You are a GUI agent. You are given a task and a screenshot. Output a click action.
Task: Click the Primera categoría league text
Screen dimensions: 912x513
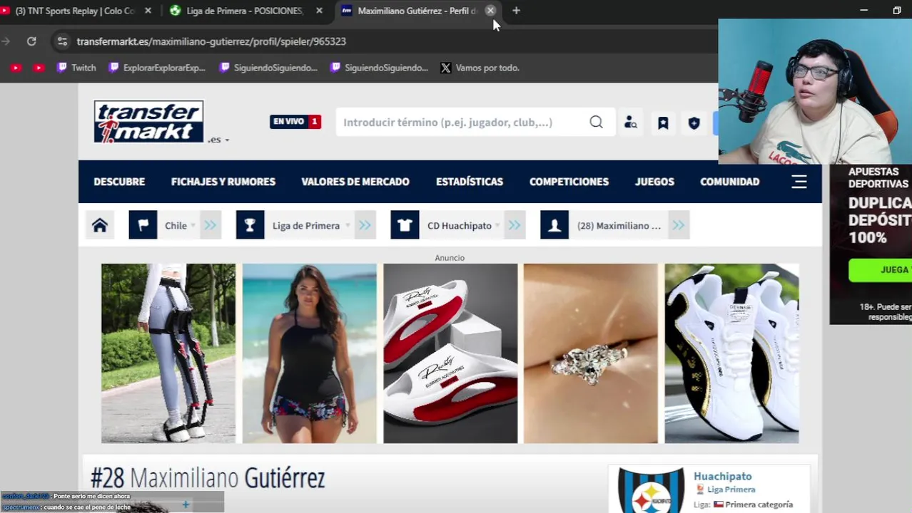759,504
